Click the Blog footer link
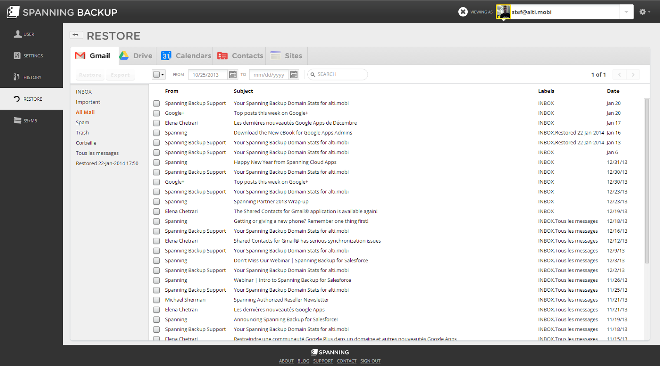Viewport: 660px width, 366px height. coord(303,361)
